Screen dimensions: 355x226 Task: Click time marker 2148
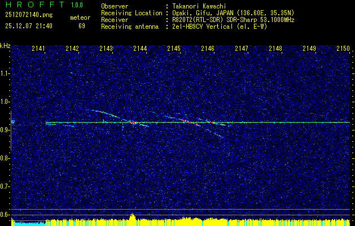275,49
